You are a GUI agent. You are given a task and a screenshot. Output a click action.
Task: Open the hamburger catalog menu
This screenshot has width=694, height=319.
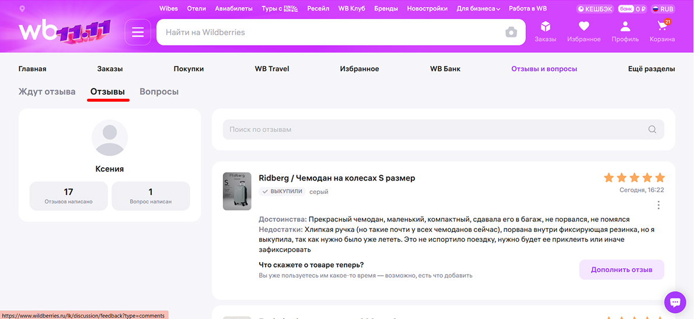pos(138,33)
